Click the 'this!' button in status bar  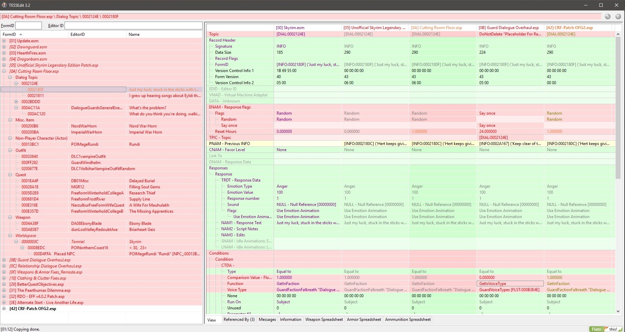point(613,329)
